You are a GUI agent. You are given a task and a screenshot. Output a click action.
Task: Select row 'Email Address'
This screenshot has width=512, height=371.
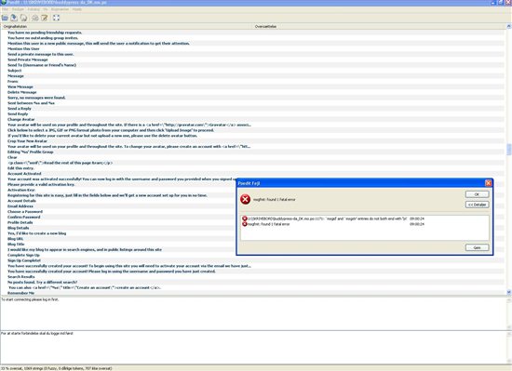tap(119, 206)
